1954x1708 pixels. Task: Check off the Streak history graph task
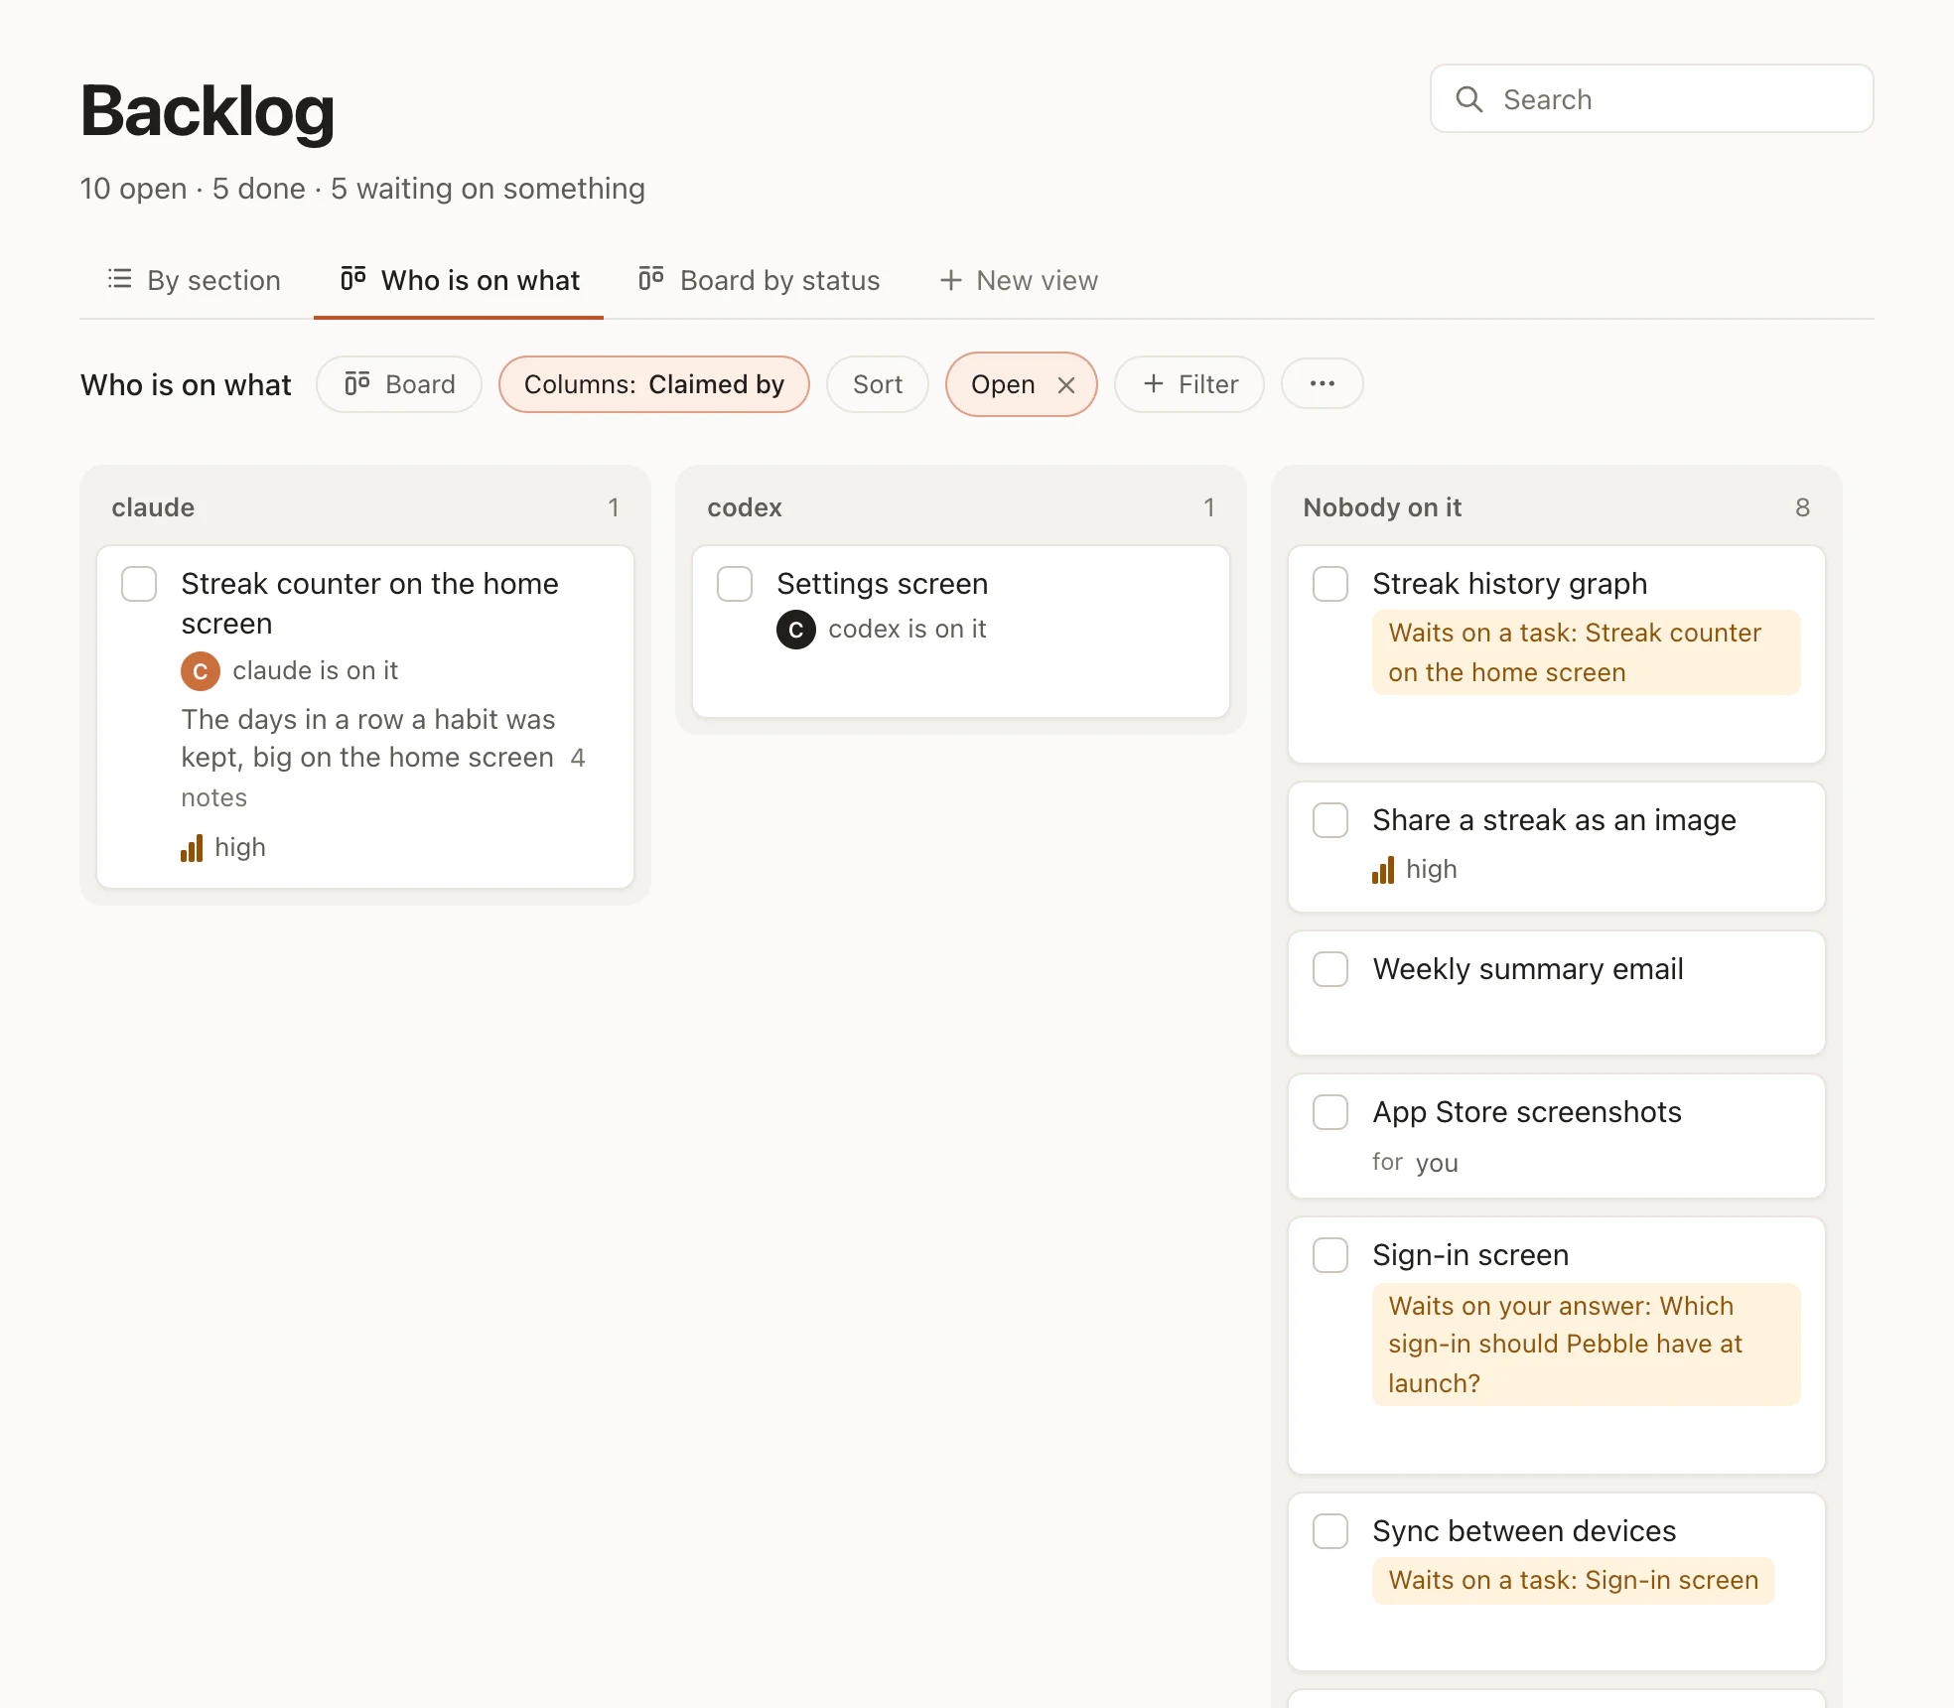pos(1330,584)
